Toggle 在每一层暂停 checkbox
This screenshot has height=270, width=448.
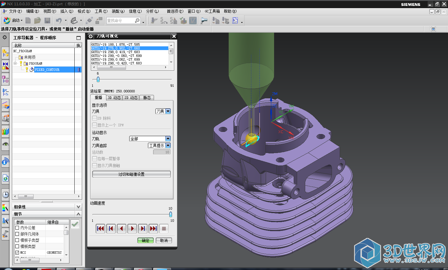(x=95, y=159)
